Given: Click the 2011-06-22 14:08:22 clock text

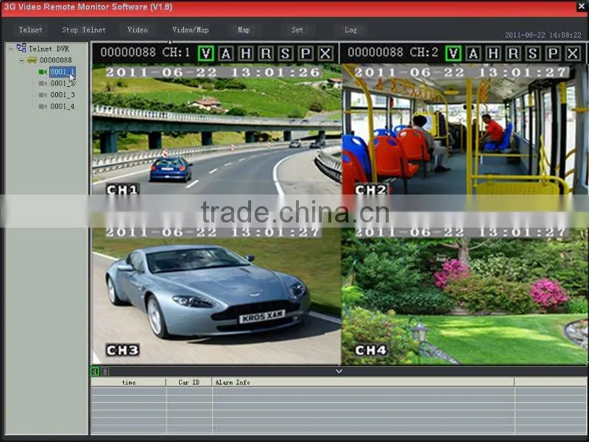Looking at the screenshot, I should click(x=543, y=35).
